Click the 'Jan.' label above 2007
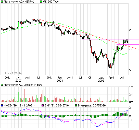 click(x=19, y=78)
